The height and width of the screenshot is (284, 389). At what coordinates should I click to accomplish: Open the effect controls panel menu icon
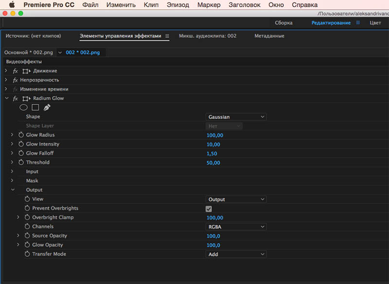click(167, 36)
